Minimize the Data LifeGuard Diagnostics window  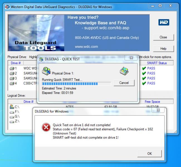coord(153,6)
